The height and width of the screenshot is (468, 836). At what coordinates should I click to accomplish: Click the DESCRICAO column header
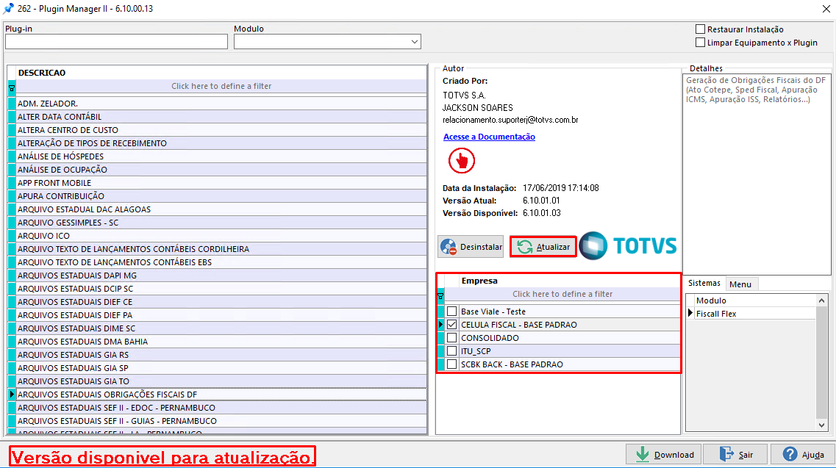pos(221,73)
